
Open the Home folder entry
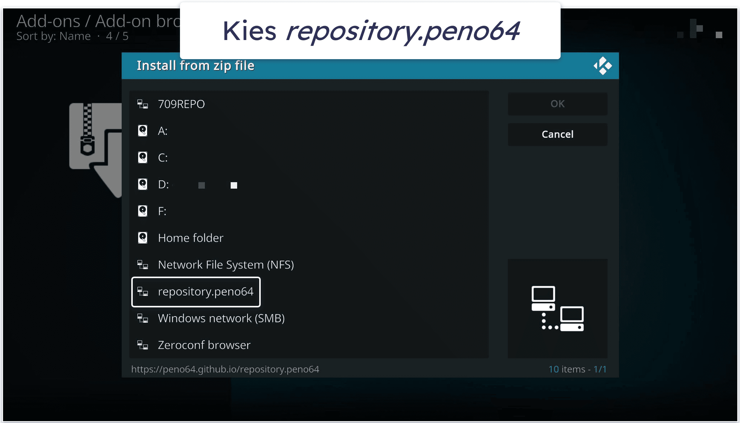(309, 238)
